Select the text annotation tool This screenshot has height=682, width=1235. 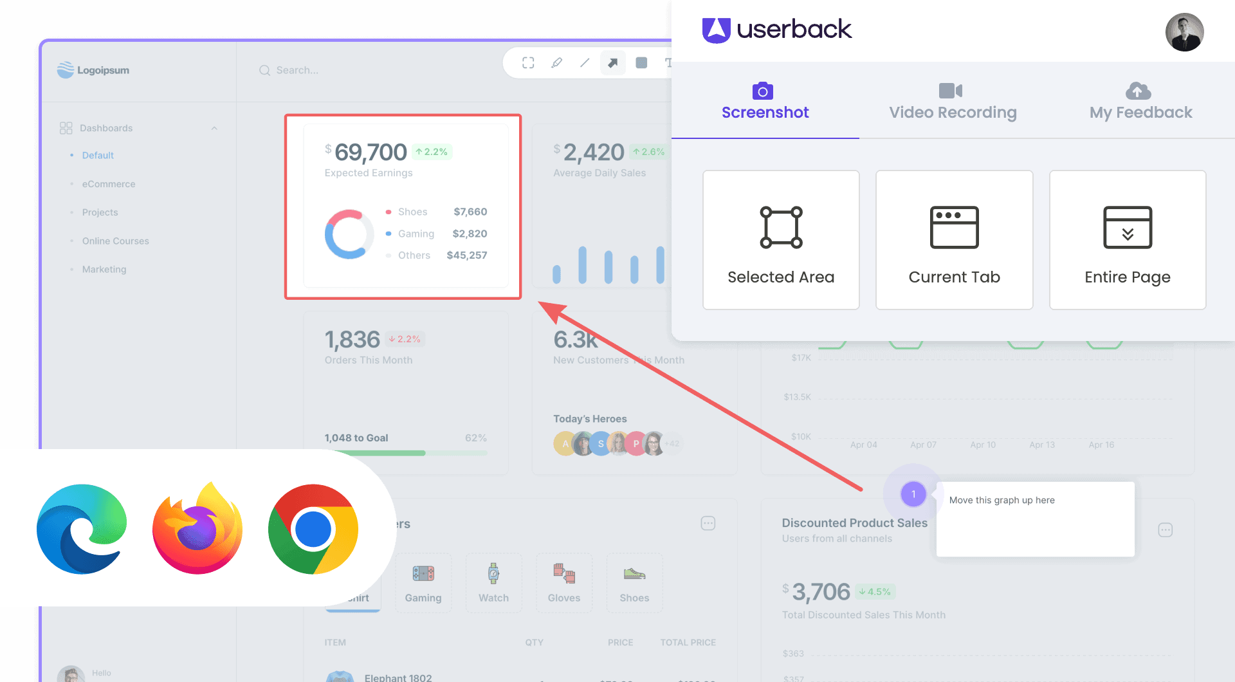(x=669, y=63)
